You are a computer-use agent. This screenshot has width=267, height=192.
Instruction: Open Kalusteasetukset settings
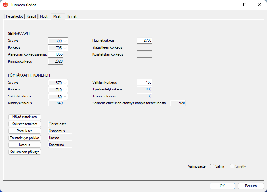[25, 124]
